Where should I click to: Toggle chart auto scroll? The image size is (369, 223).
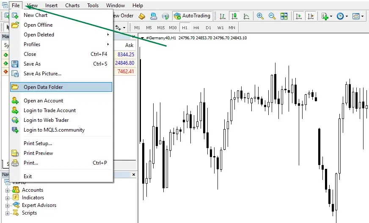[299, 16]
